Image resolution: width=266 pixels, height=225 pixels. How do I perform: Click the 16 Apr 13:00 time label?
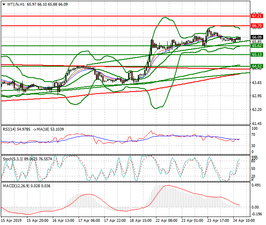click(x=63, y=221)
